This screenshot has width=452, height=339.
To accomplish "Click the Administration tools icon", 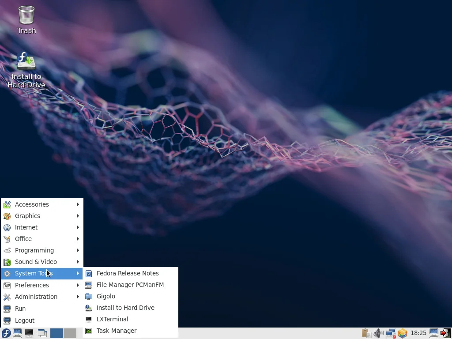I will pos(7,297).
